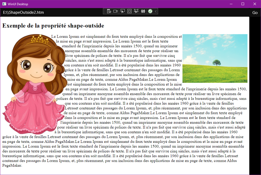Viewport: 261px width, 175px height.
Task: Click the green checkmark status icon
Action: (x=150, y=11)
